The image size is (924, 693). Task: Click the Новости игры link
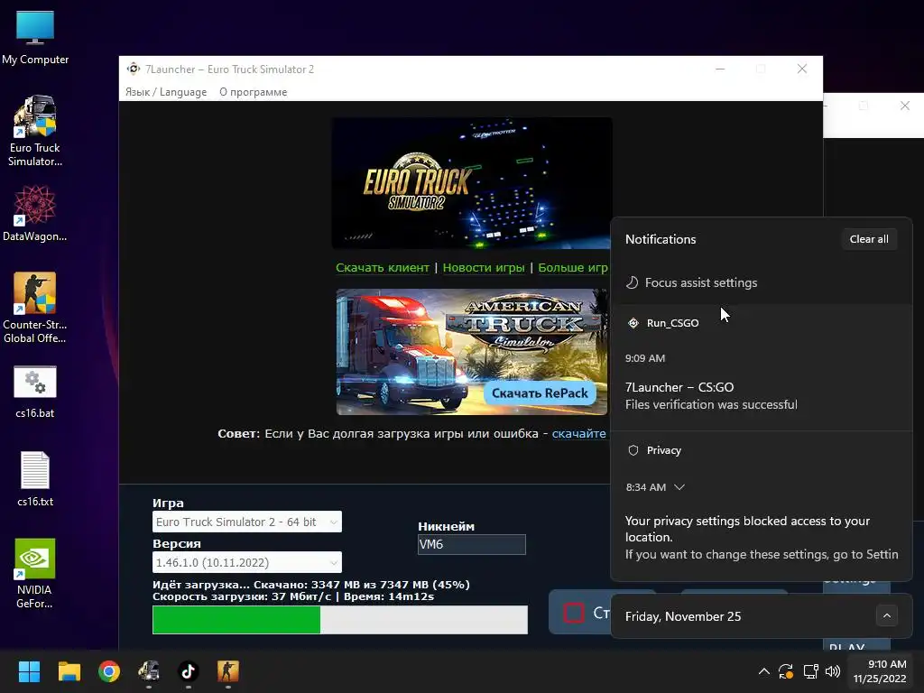pos(484,267)
